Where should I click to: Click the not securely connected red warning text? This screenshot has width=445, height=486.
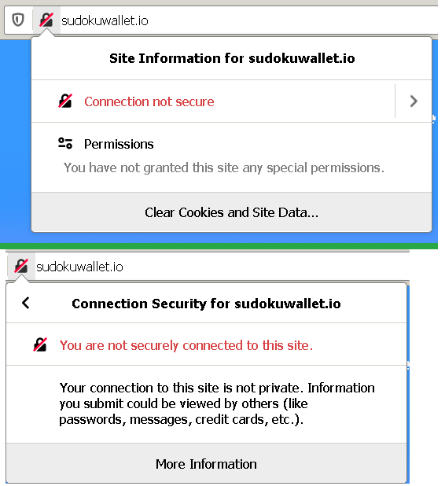[186, 345]
